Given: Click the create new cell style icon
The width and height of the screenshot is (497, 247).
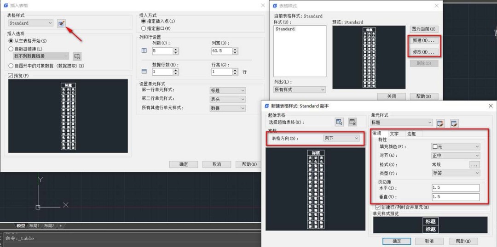Looking at the screenshot, I should (440, 123).
